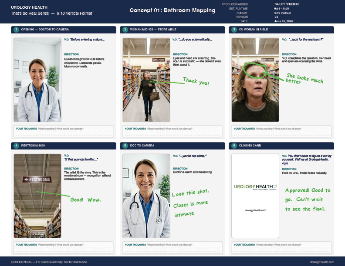Click the Restrooms sign in panel 4 image

coord(37,180)
